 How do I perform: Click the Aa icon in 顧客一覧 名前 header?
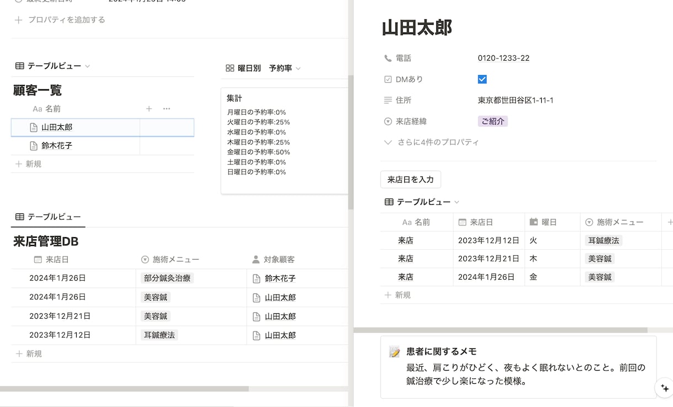(x=37, y=109)
